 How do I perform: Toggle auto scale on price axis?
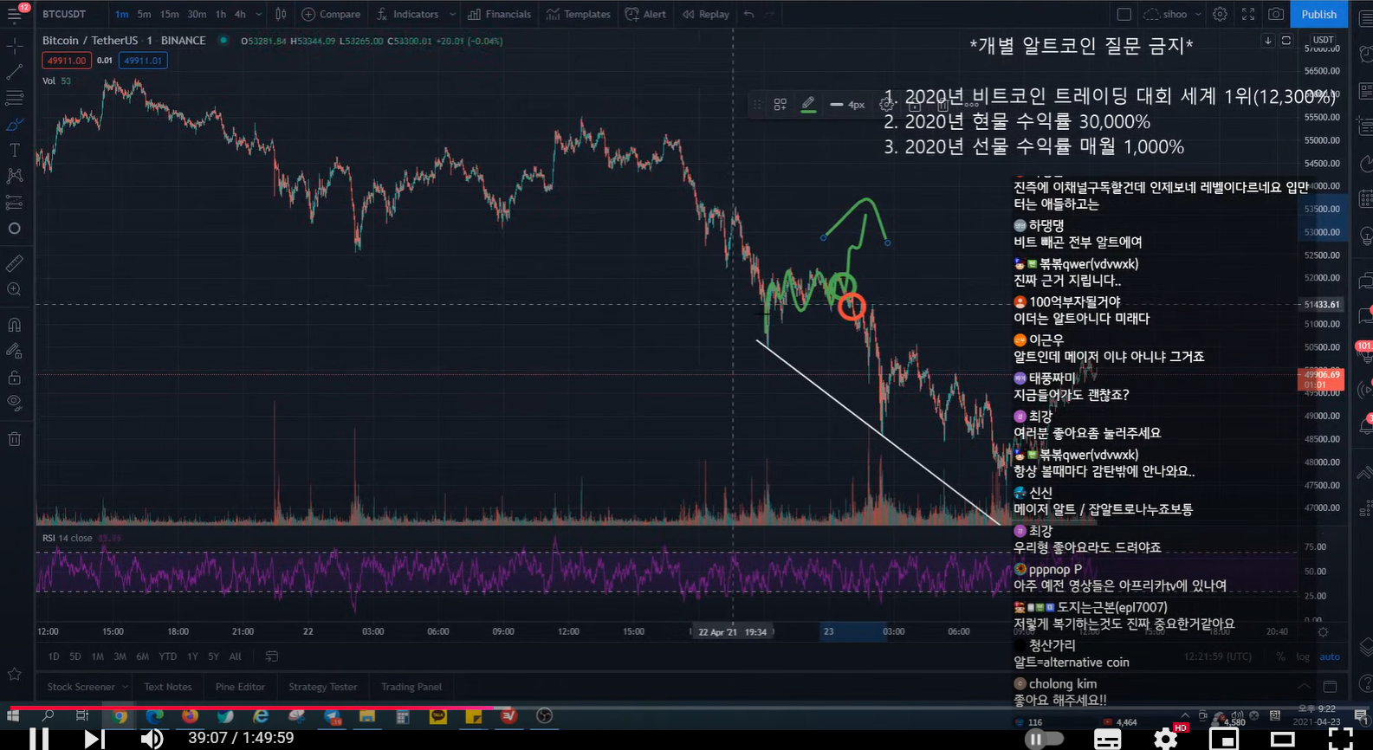(x=1330, y=656)
